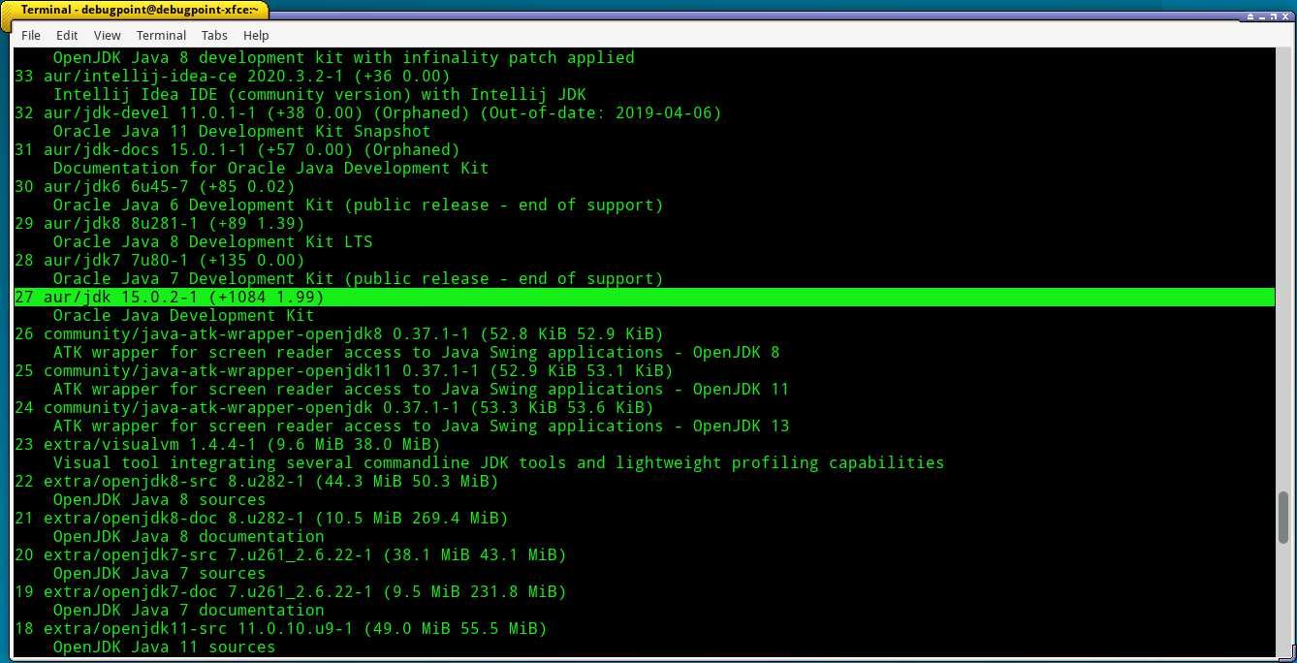Viewport: 1297px width, 663px height.
Task: Open the File menu
Action: tap(30, 35)
